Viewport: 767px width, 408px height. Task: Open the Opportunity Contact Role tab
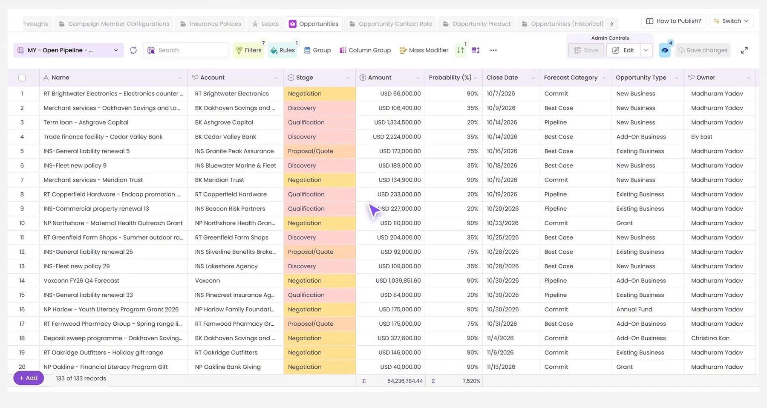391,24
